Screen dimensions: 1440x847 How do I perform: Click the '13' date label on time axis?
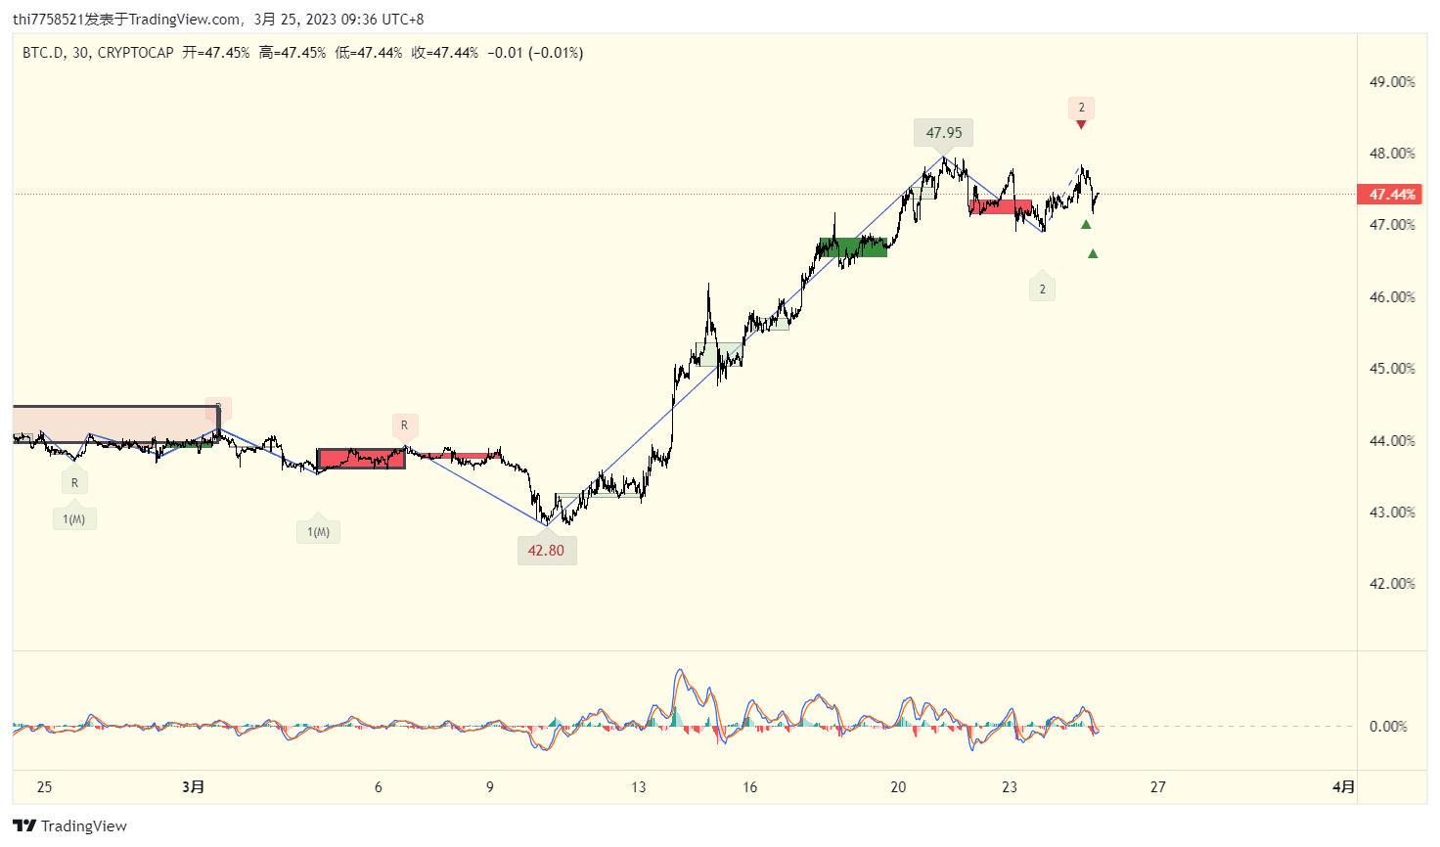[x=638, y=787]
